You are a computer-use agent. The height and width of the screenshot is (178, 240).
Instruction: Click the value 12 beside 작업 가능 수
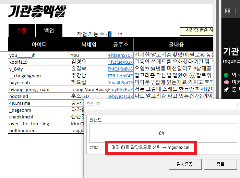(x=120, y=35)
